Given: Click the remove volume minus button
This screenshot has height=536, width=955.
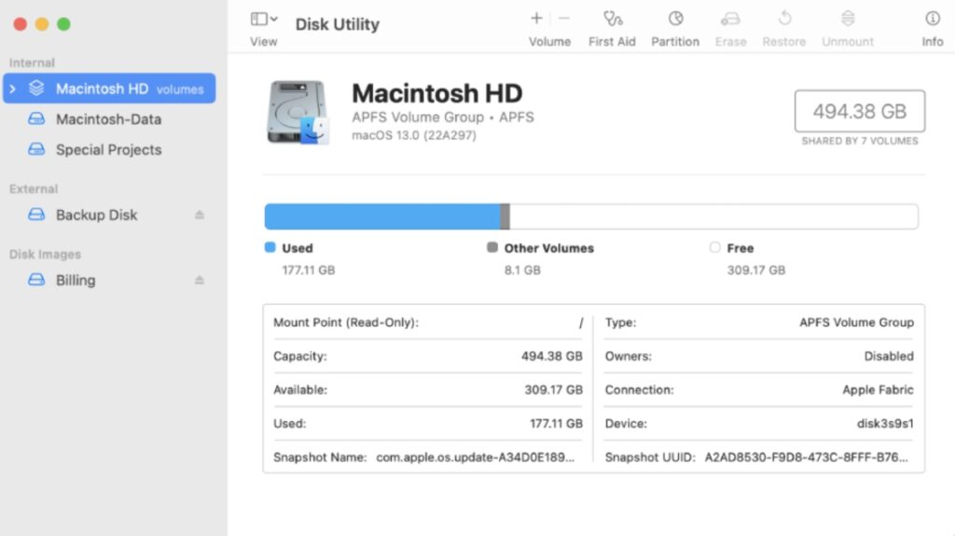Looking at the screenshot, I should pyautogui.click(x=564, y=19).
